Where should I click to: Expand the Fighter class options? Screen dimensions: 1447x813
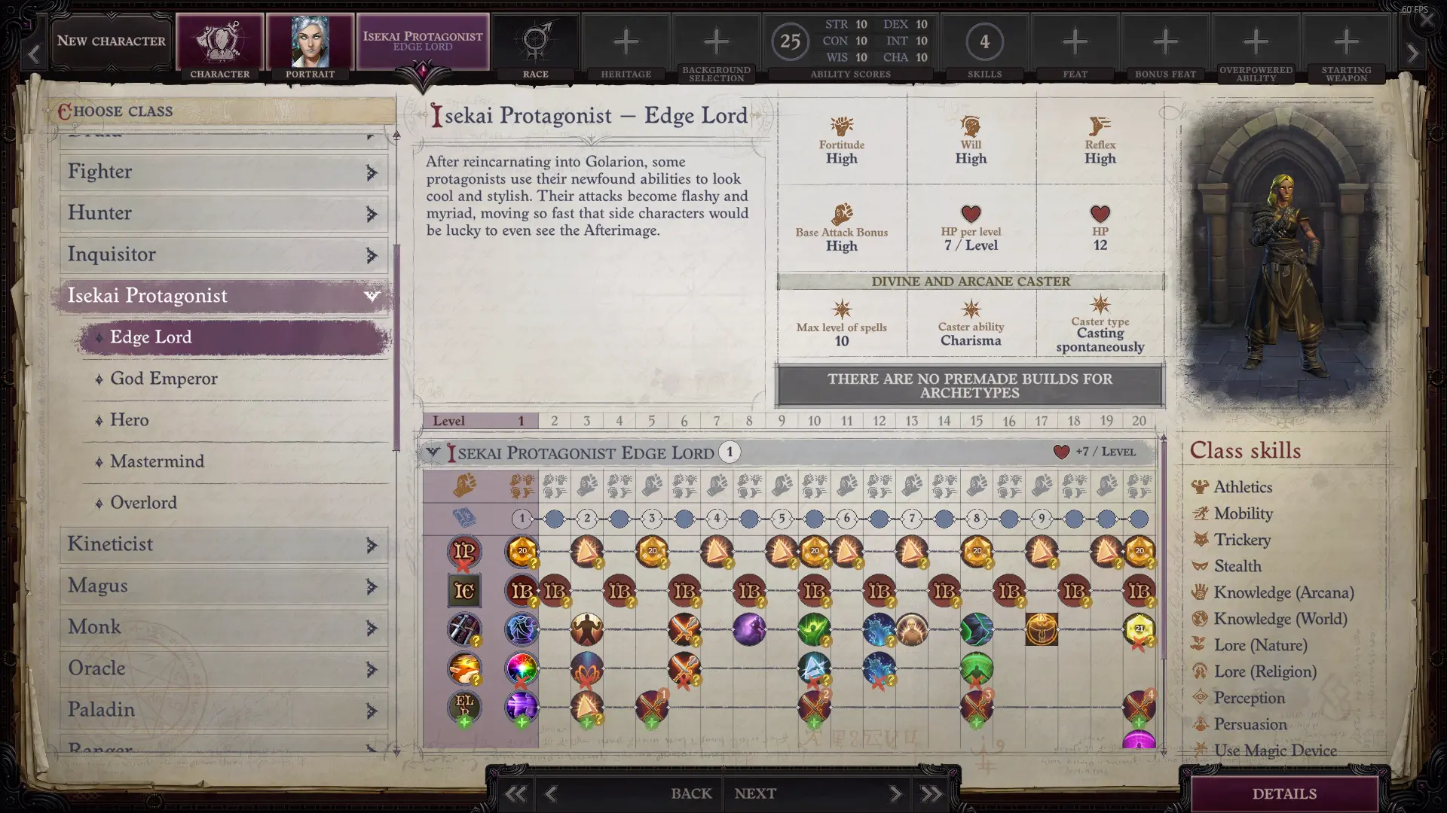coord(219,171)
